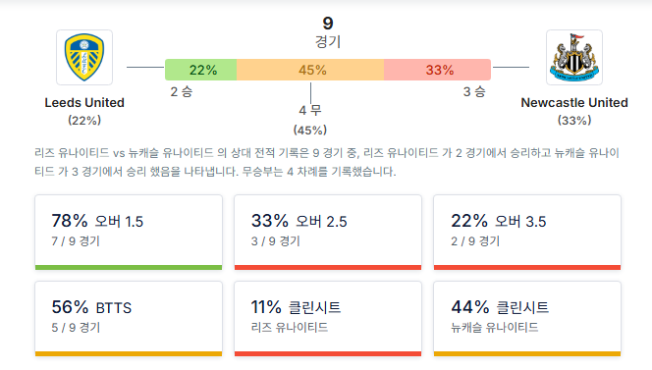Open the 22% 오버 3.5 stat card

(527, 233)
